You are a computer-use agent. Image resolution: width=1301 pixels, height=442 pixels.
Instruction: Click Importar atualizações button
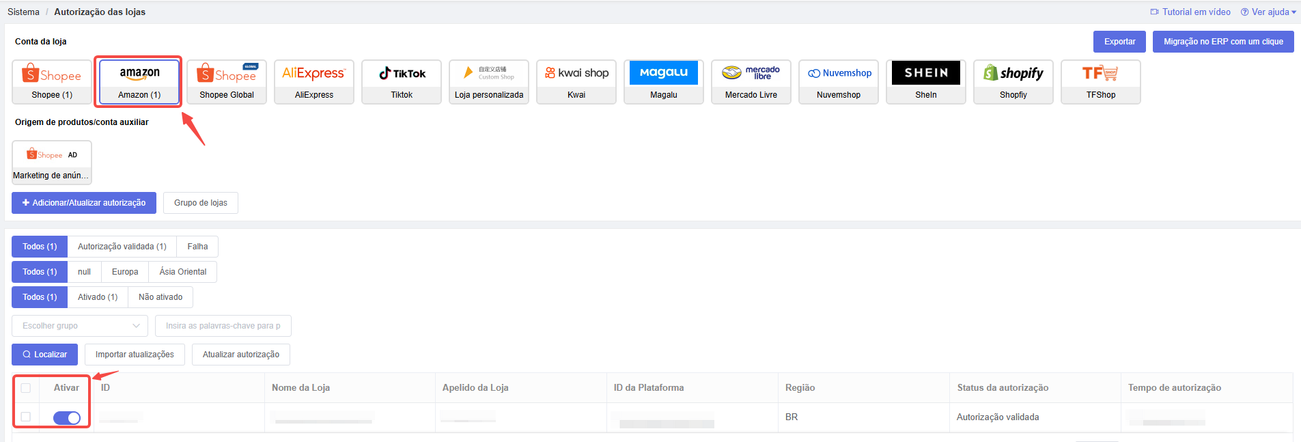pyautogui.click(x=135, y=355)
